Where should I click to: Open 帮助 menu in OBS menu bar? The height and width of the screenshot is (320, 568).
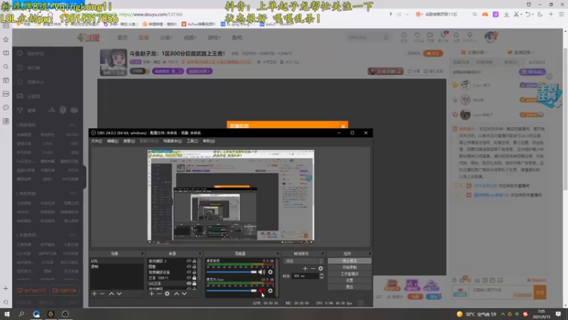click(209, 141)
